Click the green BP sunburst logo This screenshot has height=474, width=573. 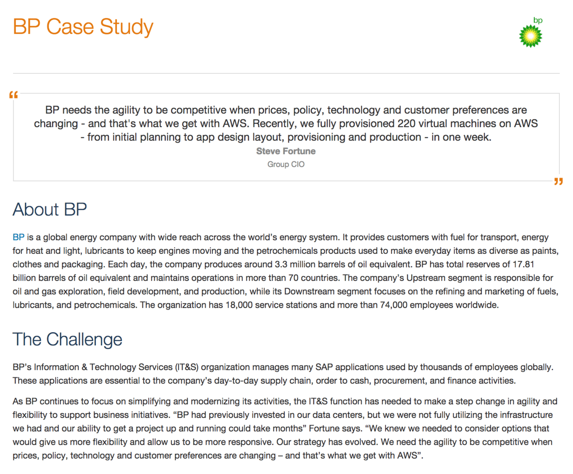[x=530, y=36]
